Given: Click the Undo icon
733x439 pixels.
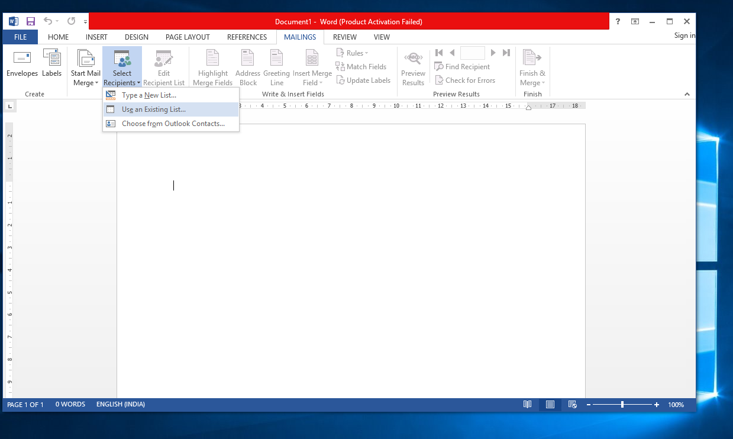Looking at the screenshot, I should [48, 21].
